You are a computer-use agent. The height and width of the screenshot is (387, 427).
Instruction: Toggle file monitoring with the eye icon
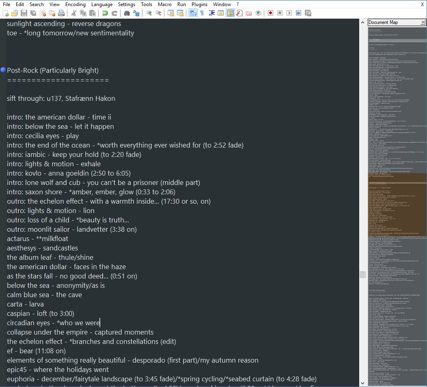(x=258, y=13)
